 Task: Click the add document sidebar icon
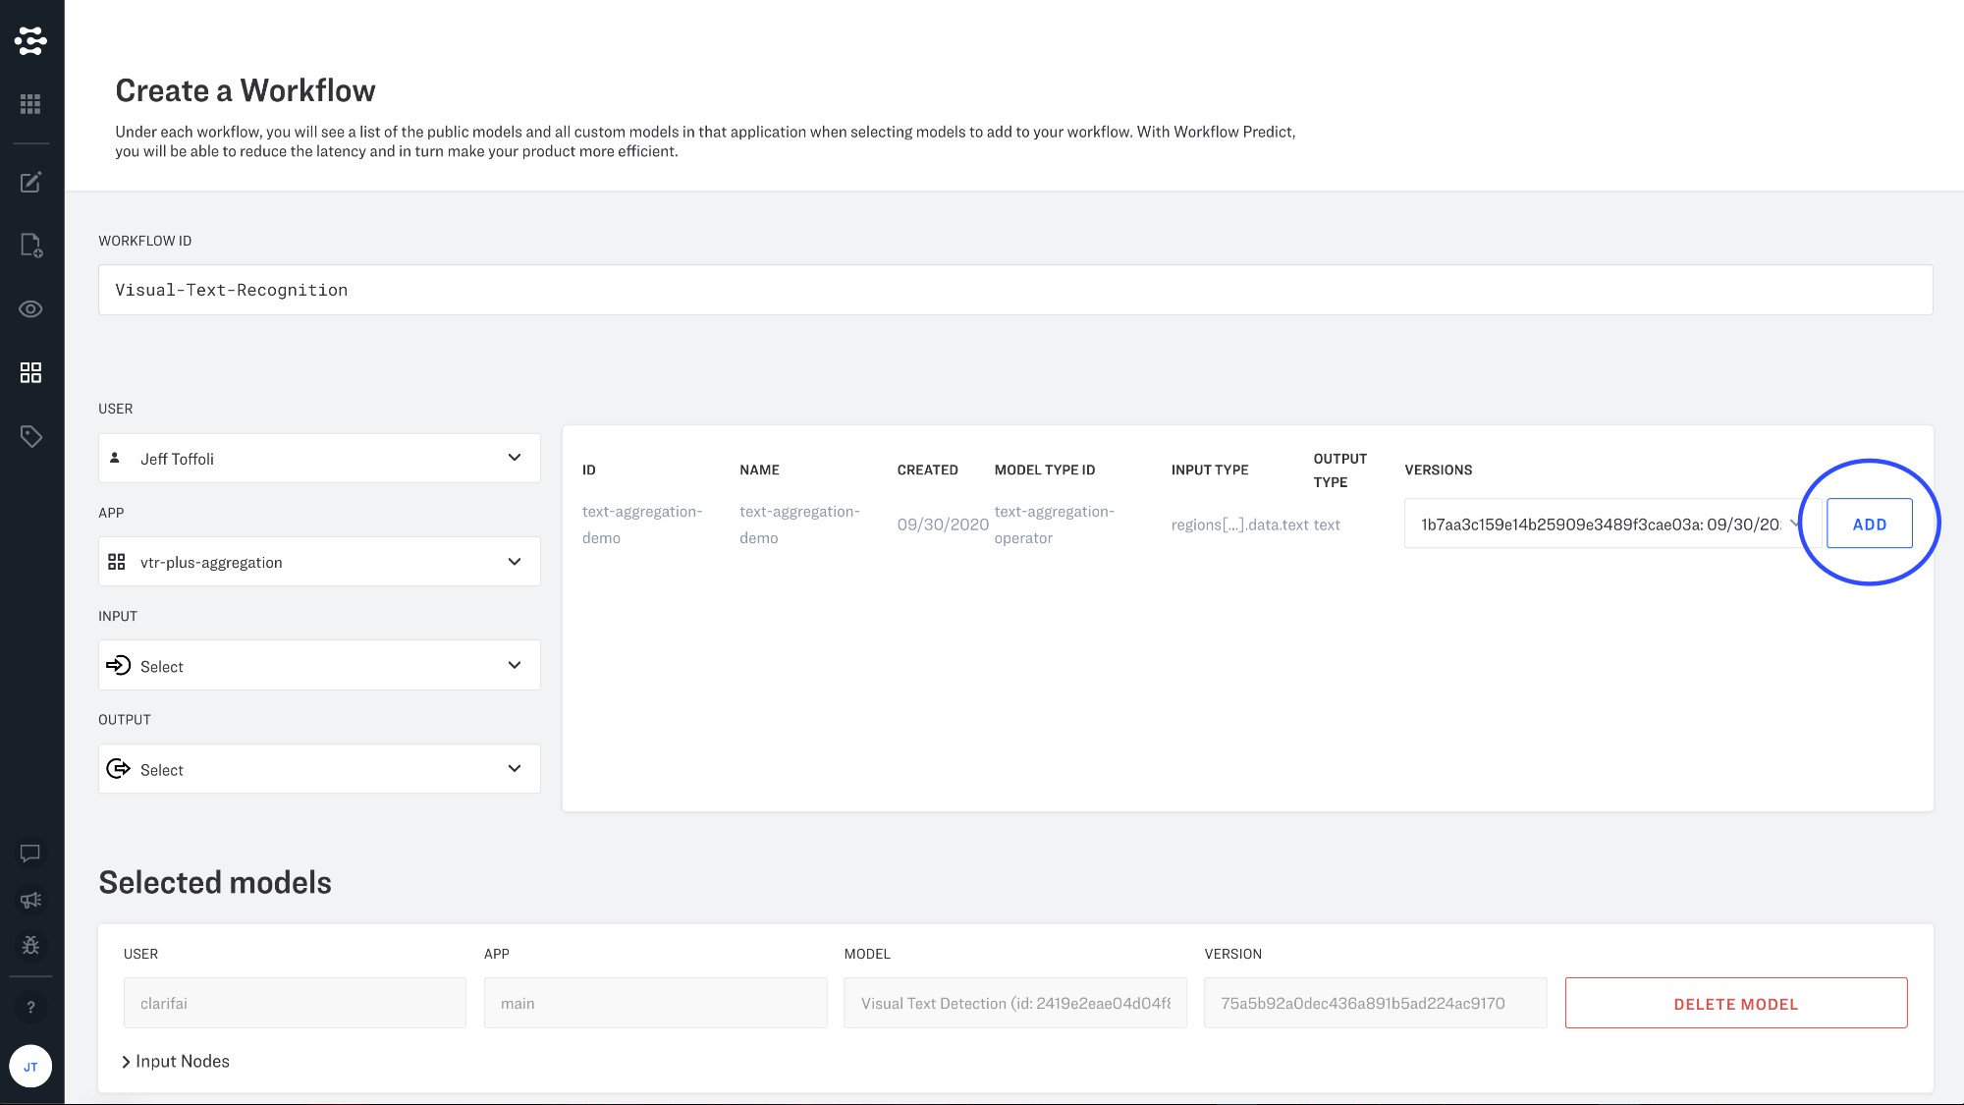[30, 246]
